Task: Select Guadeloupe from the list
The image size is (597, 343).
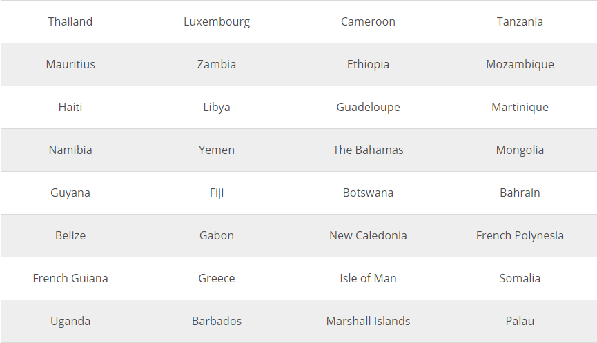Action: [x=368, y=107]
